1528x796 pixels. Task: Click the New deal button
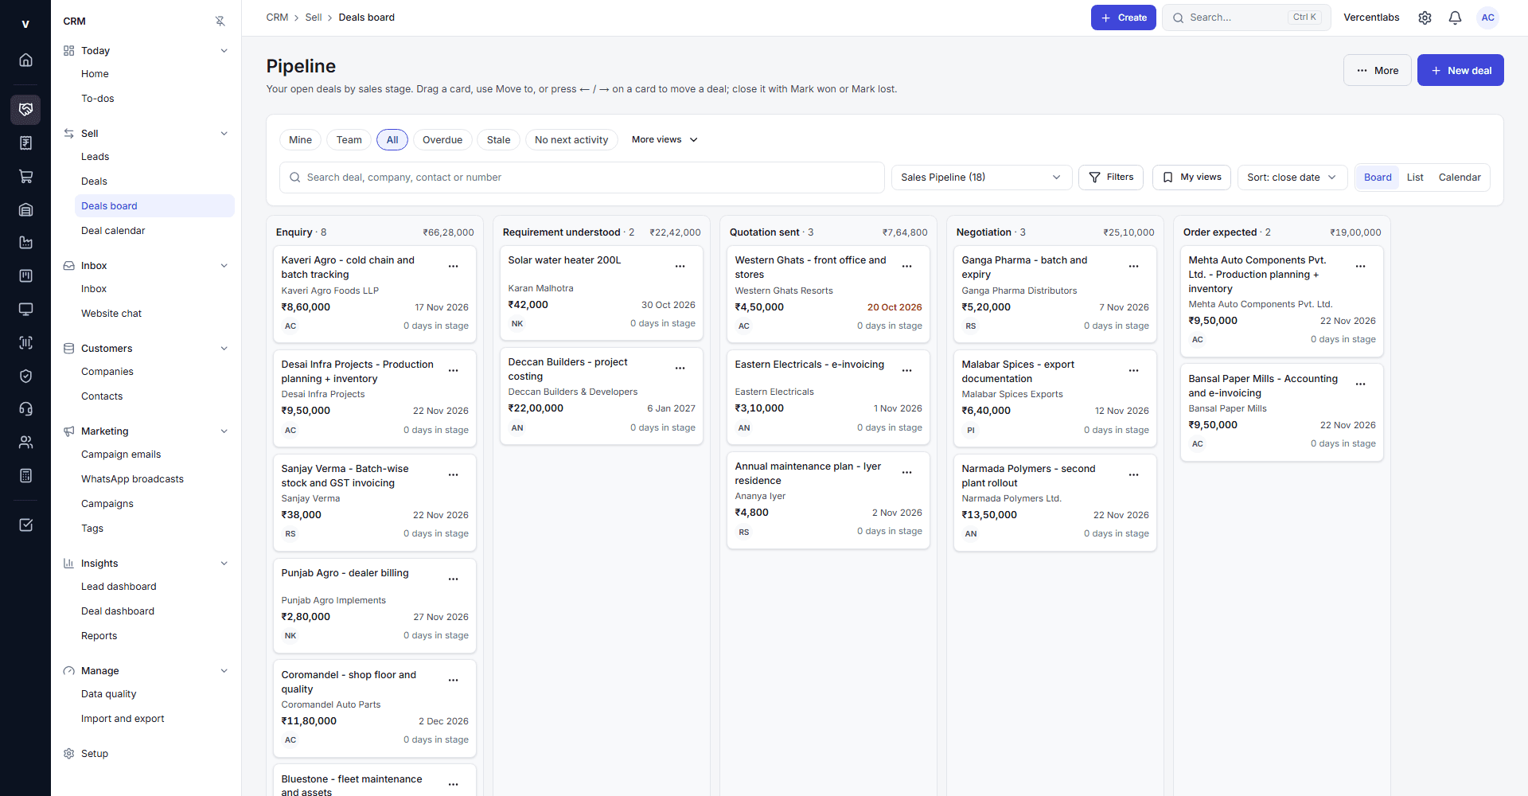tap(1460, 70)
